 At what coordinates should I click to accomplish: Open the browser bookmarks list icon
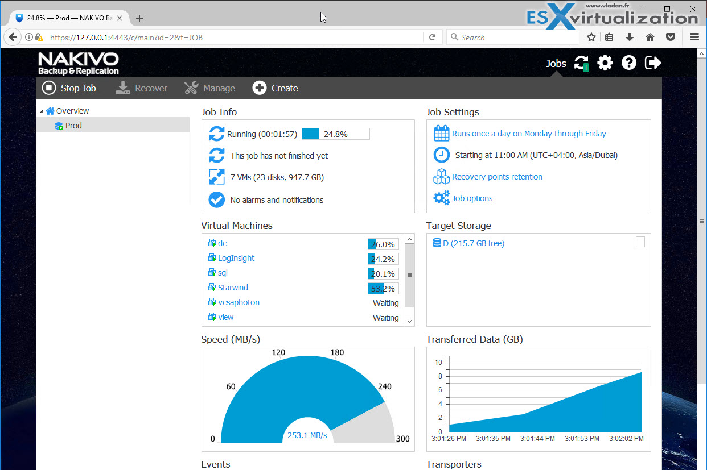609,38
